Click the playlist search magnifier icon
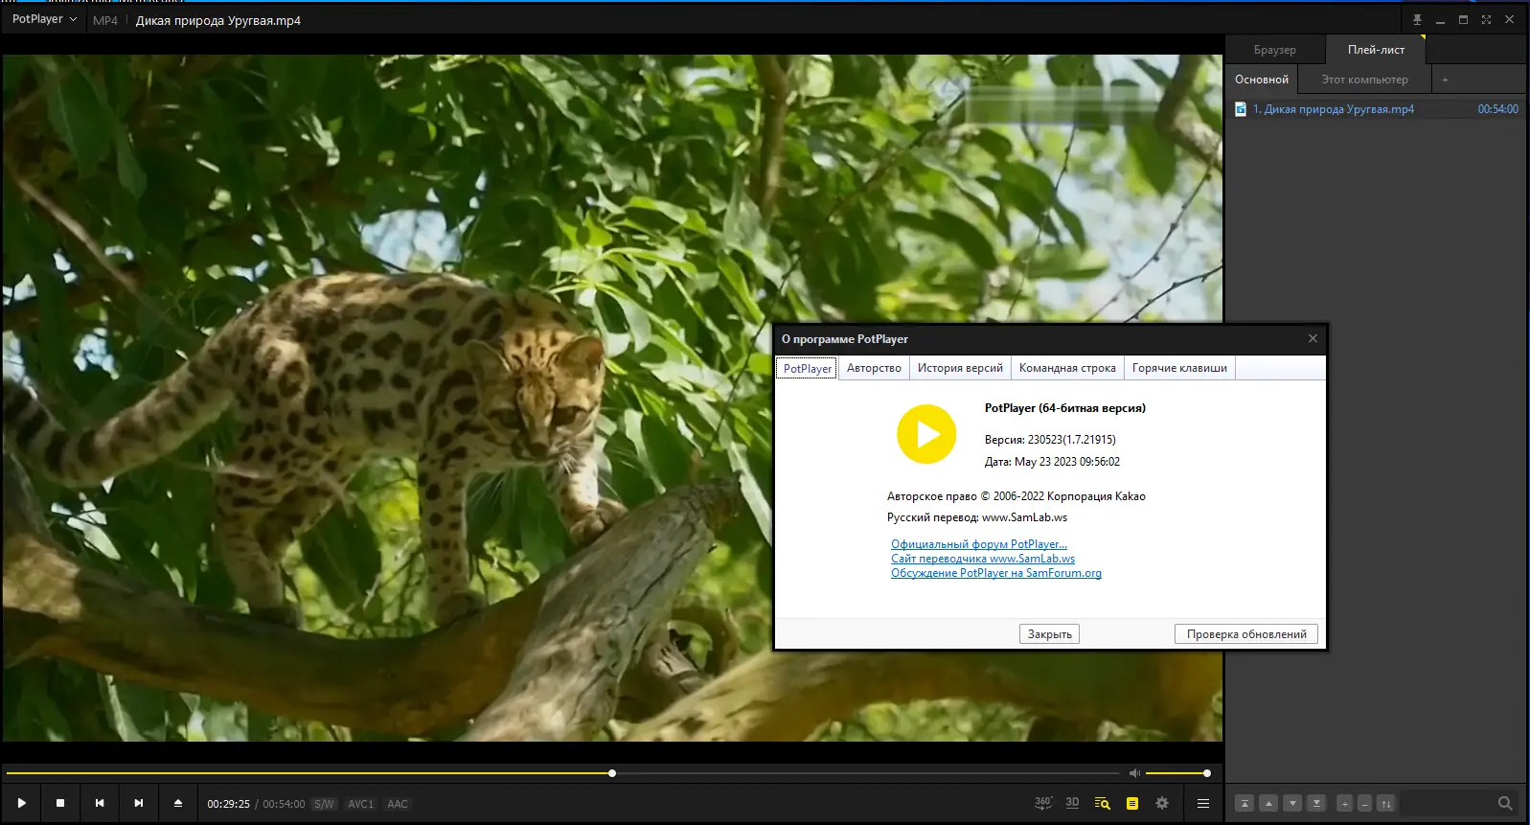The image size is (1530, 825). [x=1505, y=803]
